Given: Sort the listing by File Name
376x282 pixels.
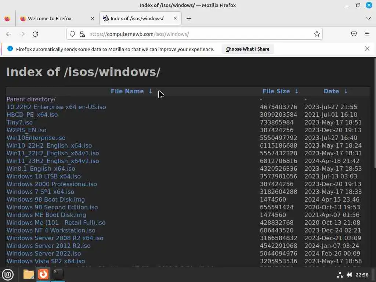Looking at the screenshot, I should point(127,91).
